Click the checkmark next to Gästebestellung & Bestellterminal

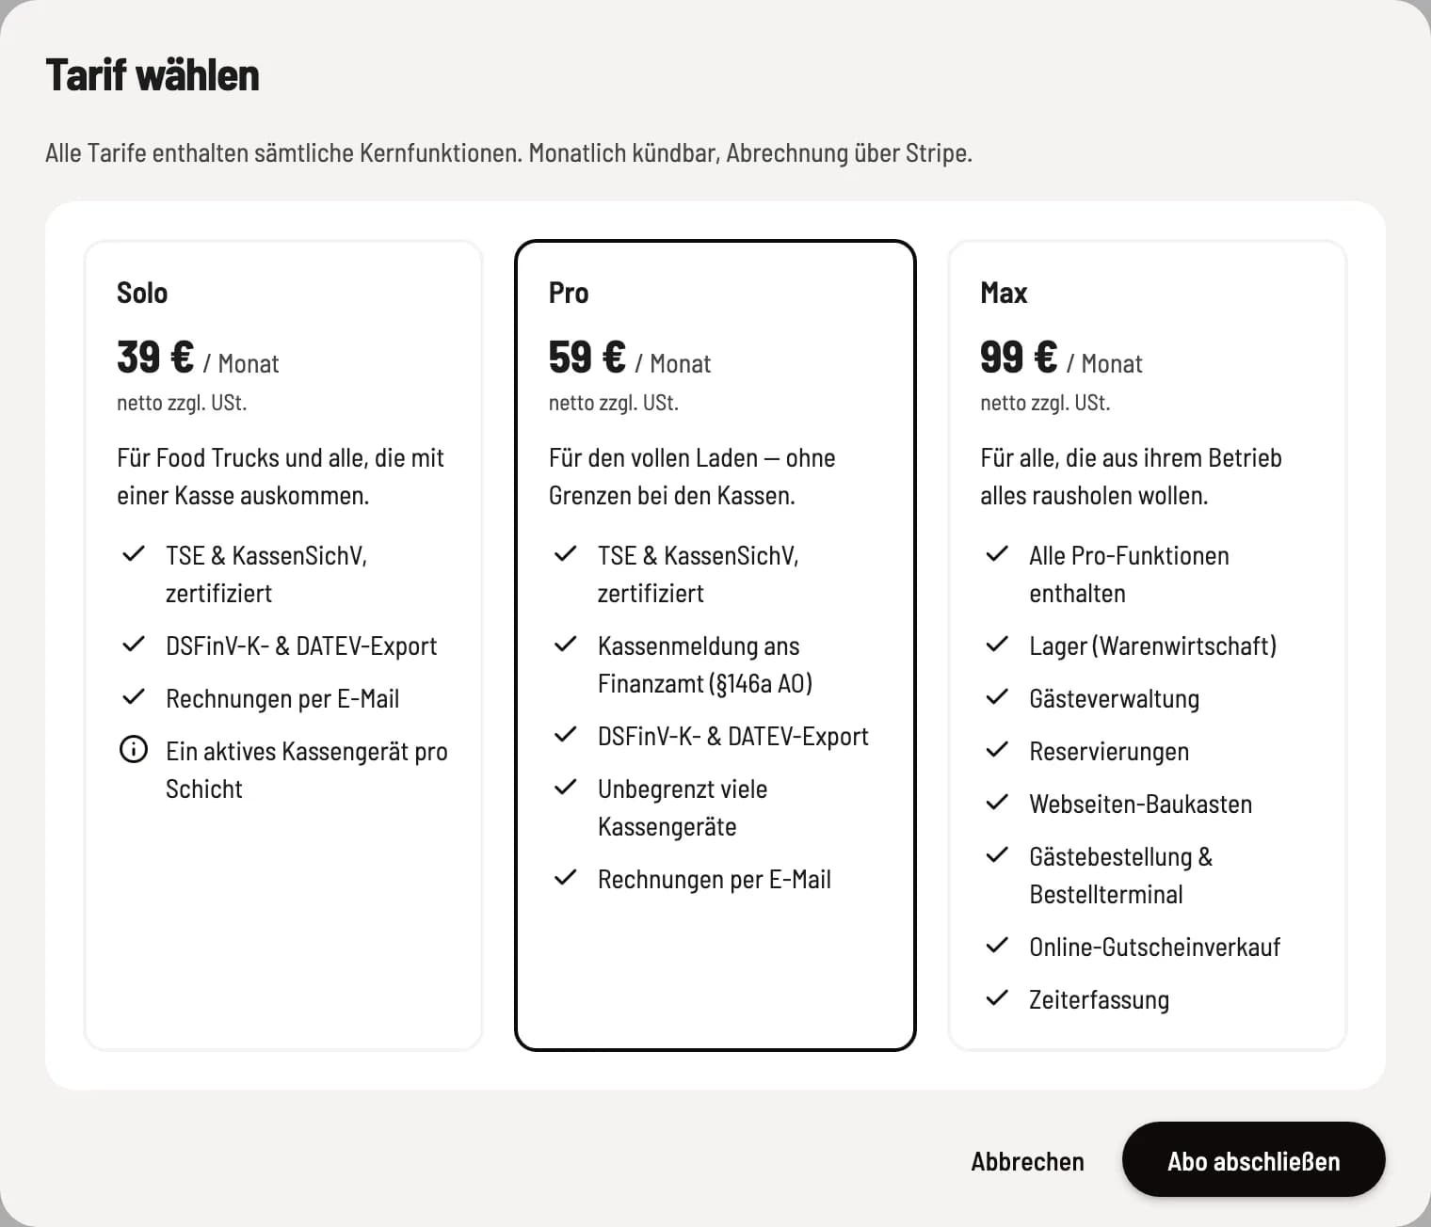997,855
